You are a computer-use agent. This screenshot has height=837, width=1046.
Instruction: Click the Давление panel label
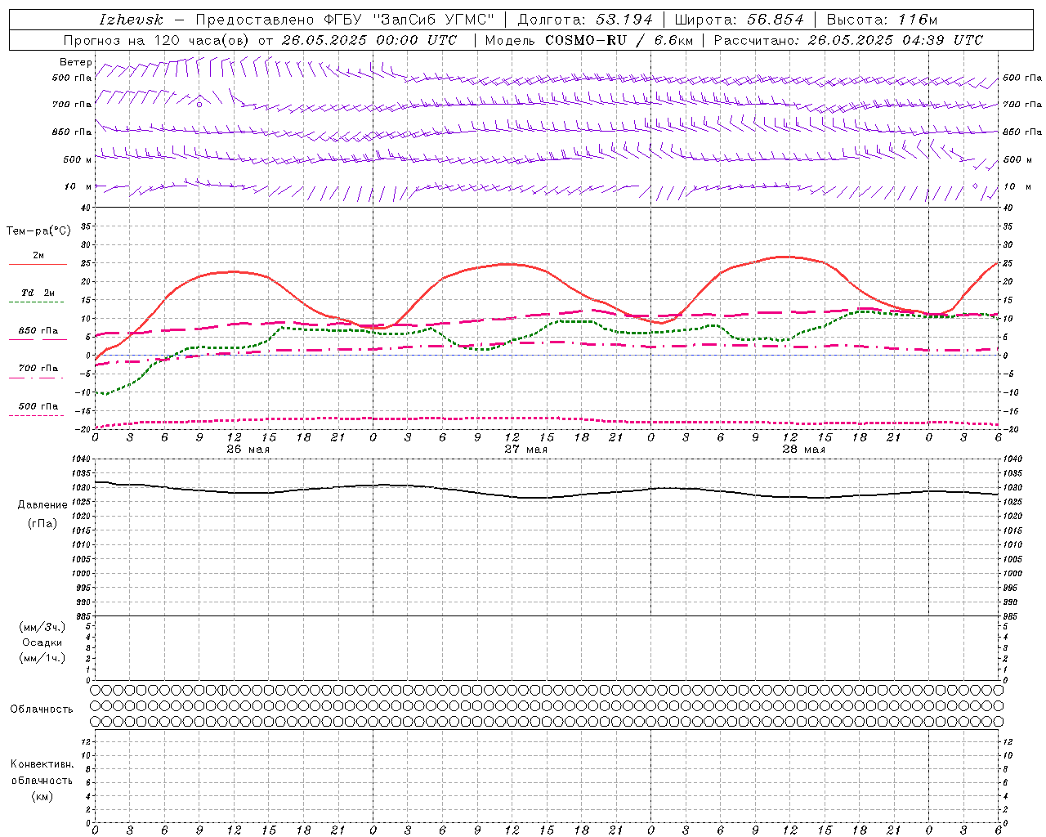(42, 505)
